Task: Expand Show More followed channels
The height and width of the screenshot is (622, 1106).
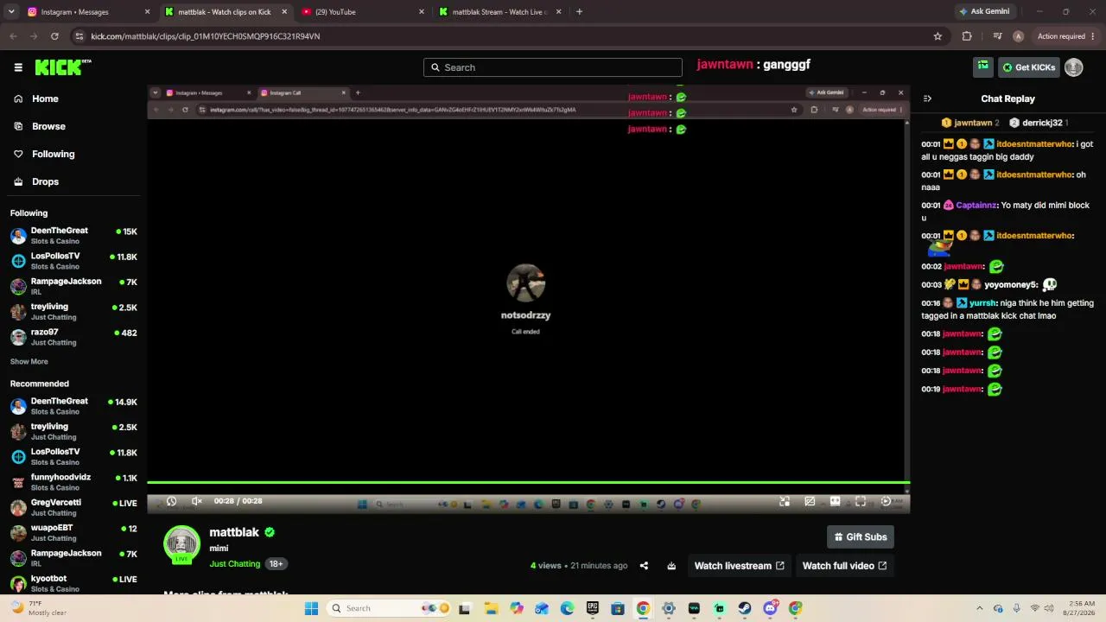Action: (29, 361)
